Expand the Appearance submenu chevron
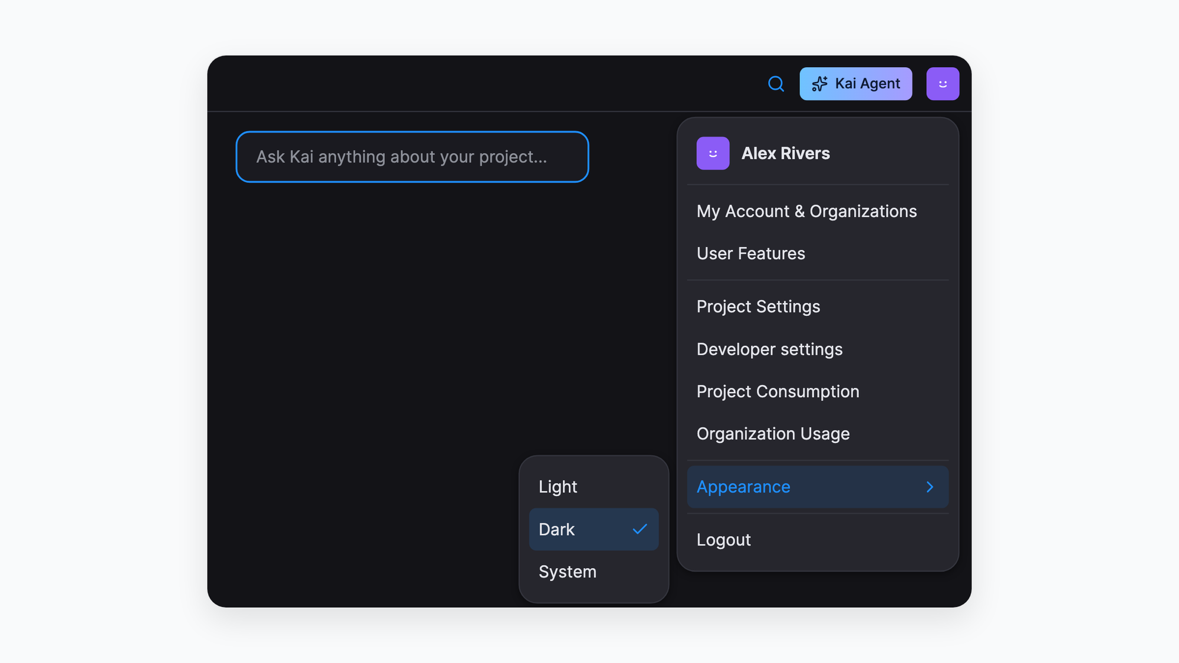The width and height of the screenshot is (1179, 663). click(930, 487)
